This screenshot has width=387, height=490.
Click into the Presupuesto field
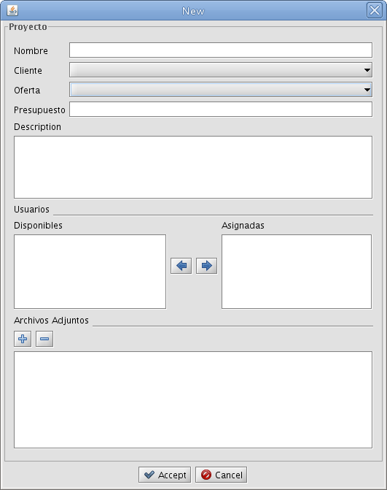point(221,110)
